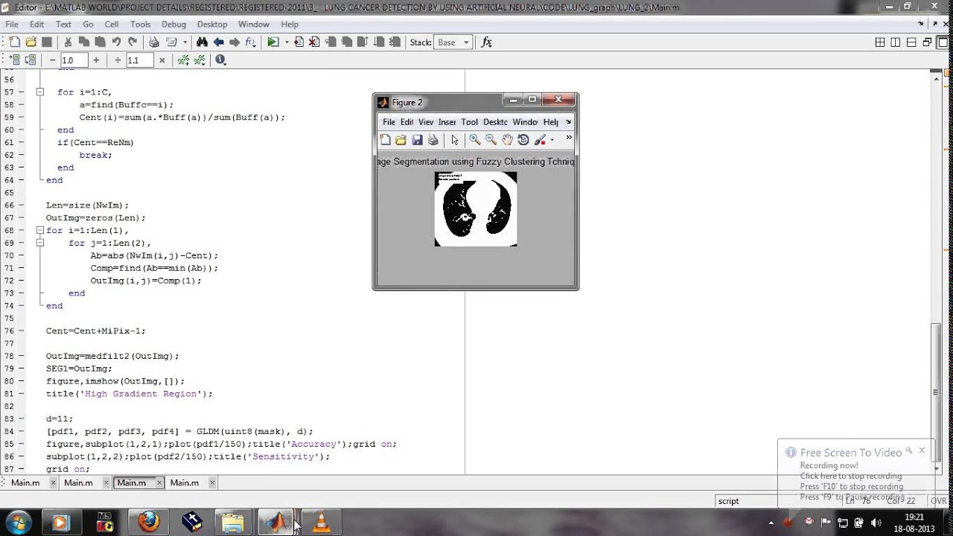Click the 1.1 multiply value field

[x=139, y=60]
